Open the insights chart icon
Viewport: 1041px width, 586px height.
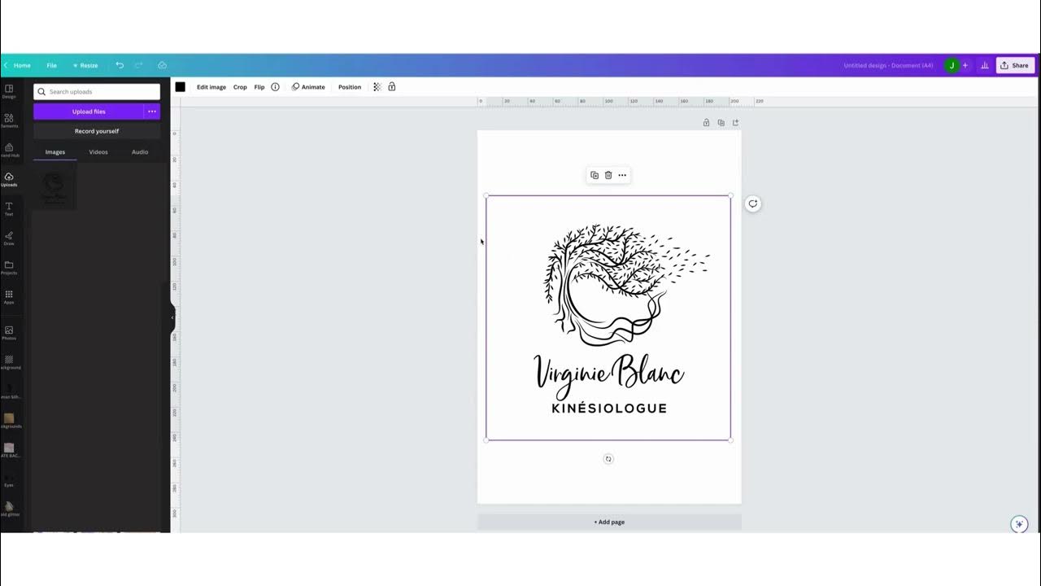984,65
